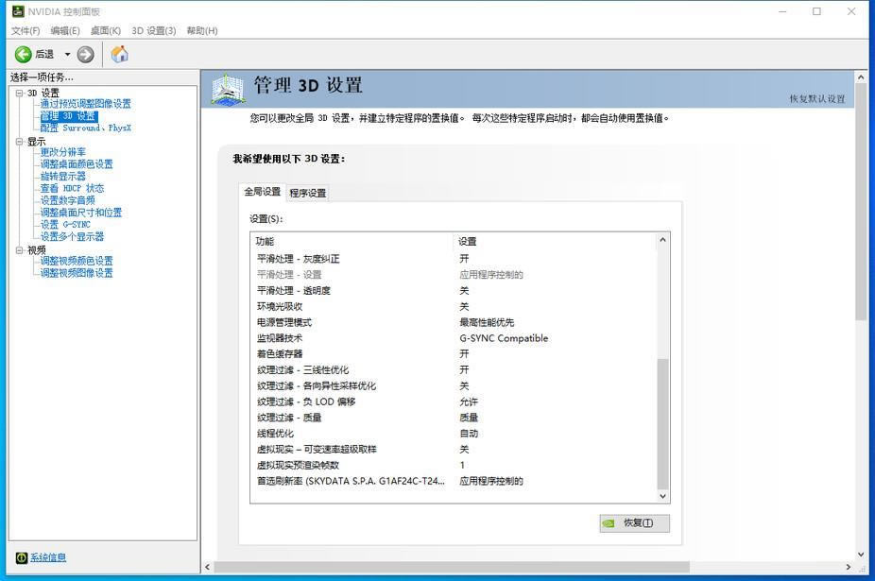Select 管理 3D 设置 in the tree

(x=68, y=116)
